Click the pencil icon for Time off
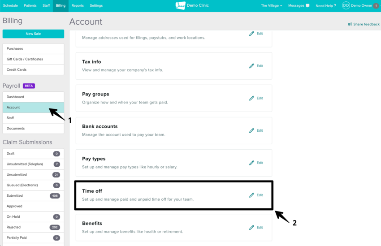 (251, 195)
